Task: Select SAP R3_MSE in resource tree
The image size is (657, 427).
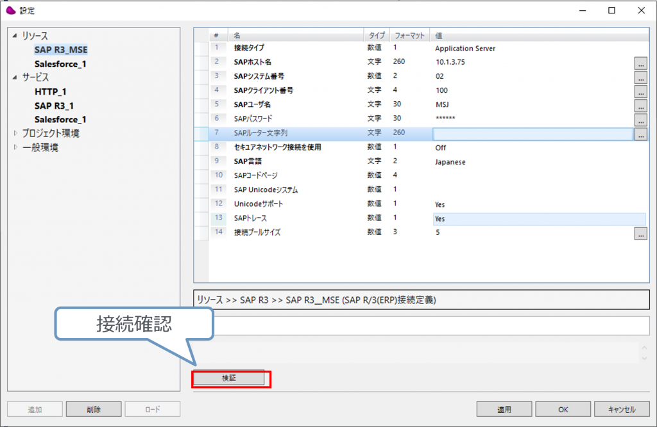Action: pyautogui.click(x=61, y=50)
